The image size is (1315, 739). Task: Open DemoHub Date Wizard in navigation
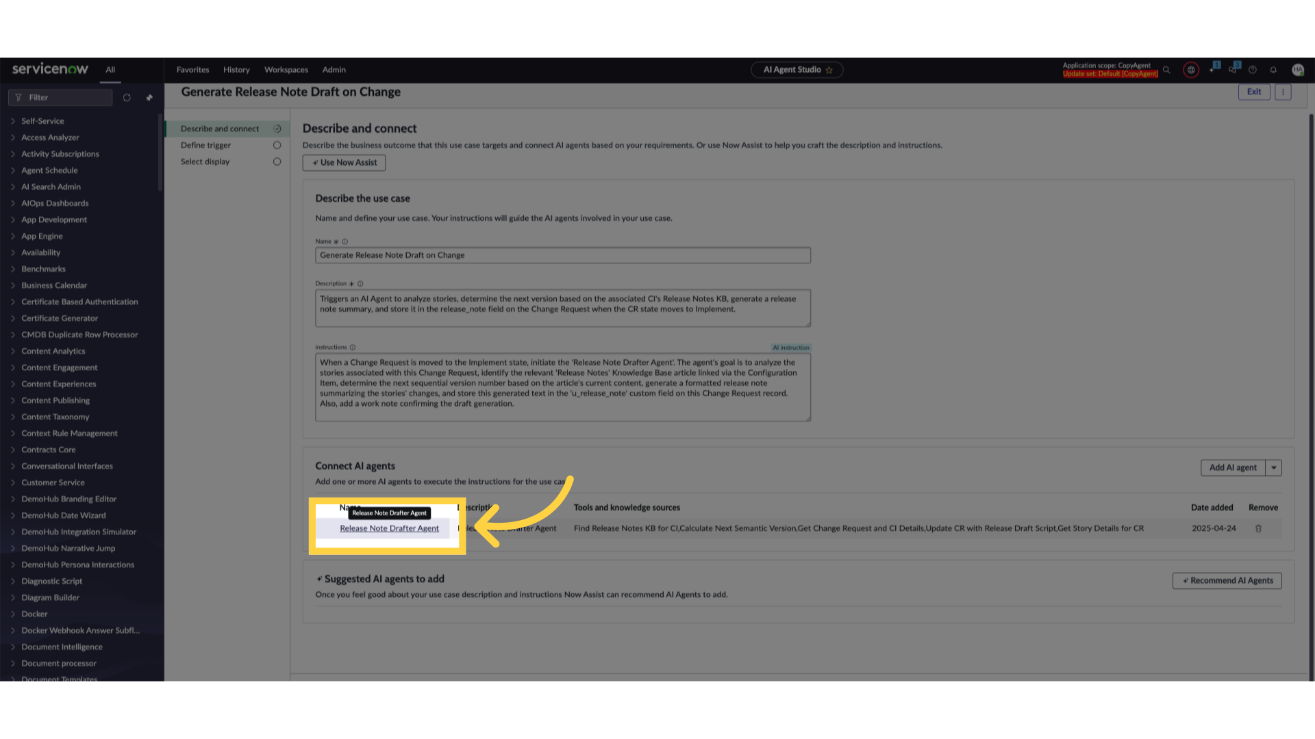[64, 515]
